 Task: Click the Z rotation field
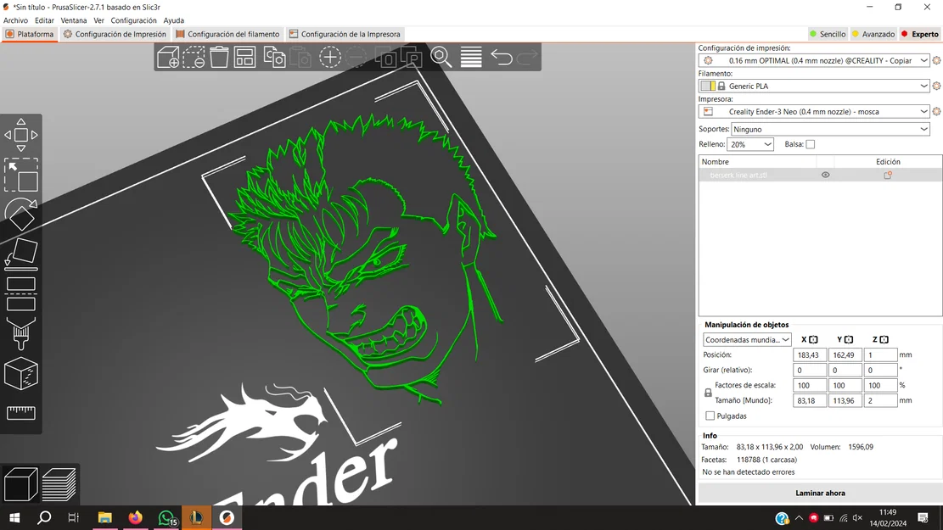click(x=880, y=371)
